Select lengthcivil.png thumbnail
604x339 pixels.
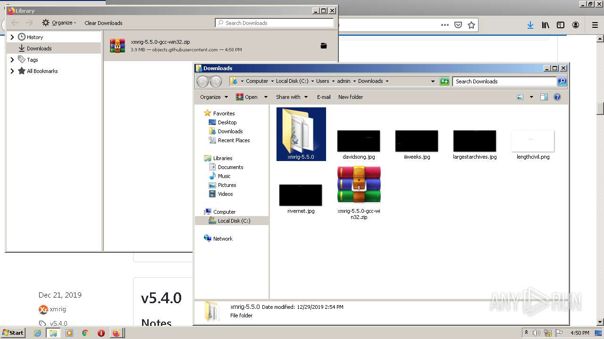pos(533,145)
